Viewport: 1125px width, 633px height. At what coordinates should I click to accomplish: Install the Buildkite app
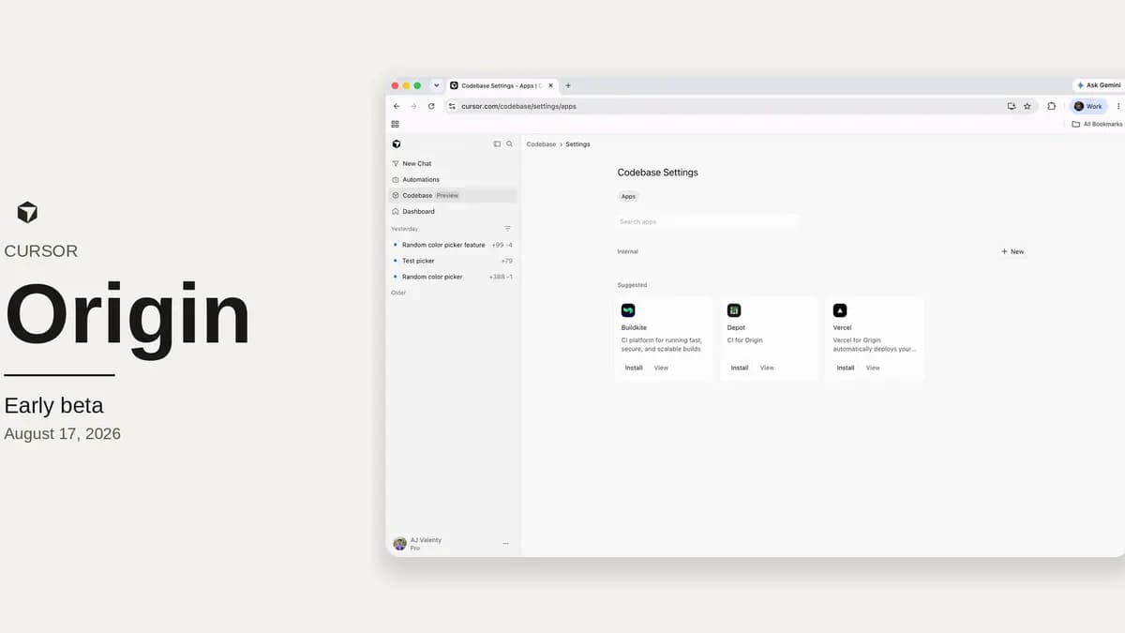[634, 368]
